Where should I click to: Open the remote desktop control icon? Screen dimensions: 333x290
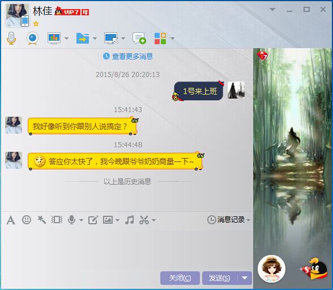coord(111,39)
